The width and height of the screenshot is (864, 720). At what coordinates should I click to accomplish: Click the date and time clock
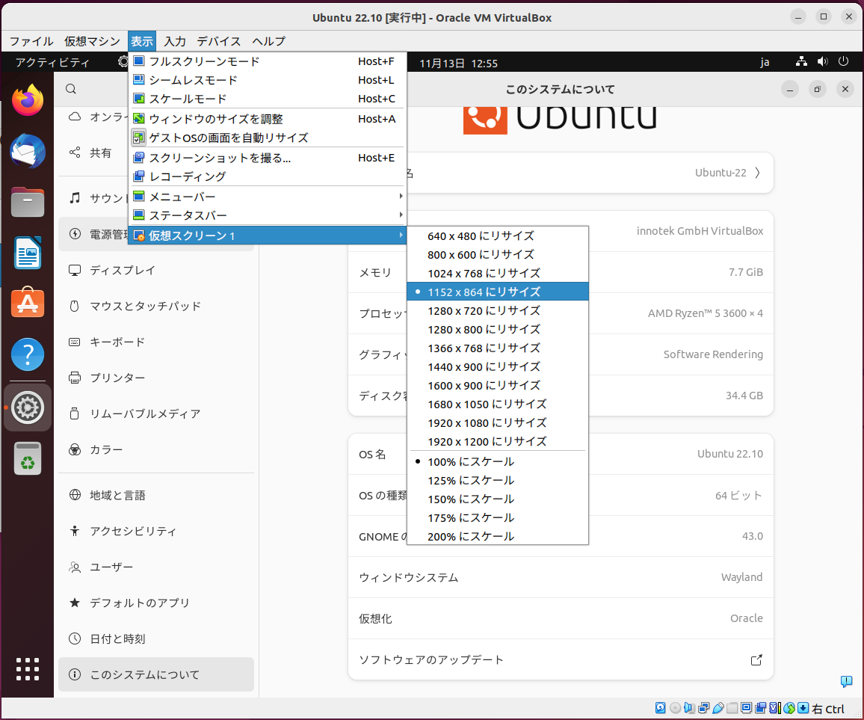[x=458, y=64]
